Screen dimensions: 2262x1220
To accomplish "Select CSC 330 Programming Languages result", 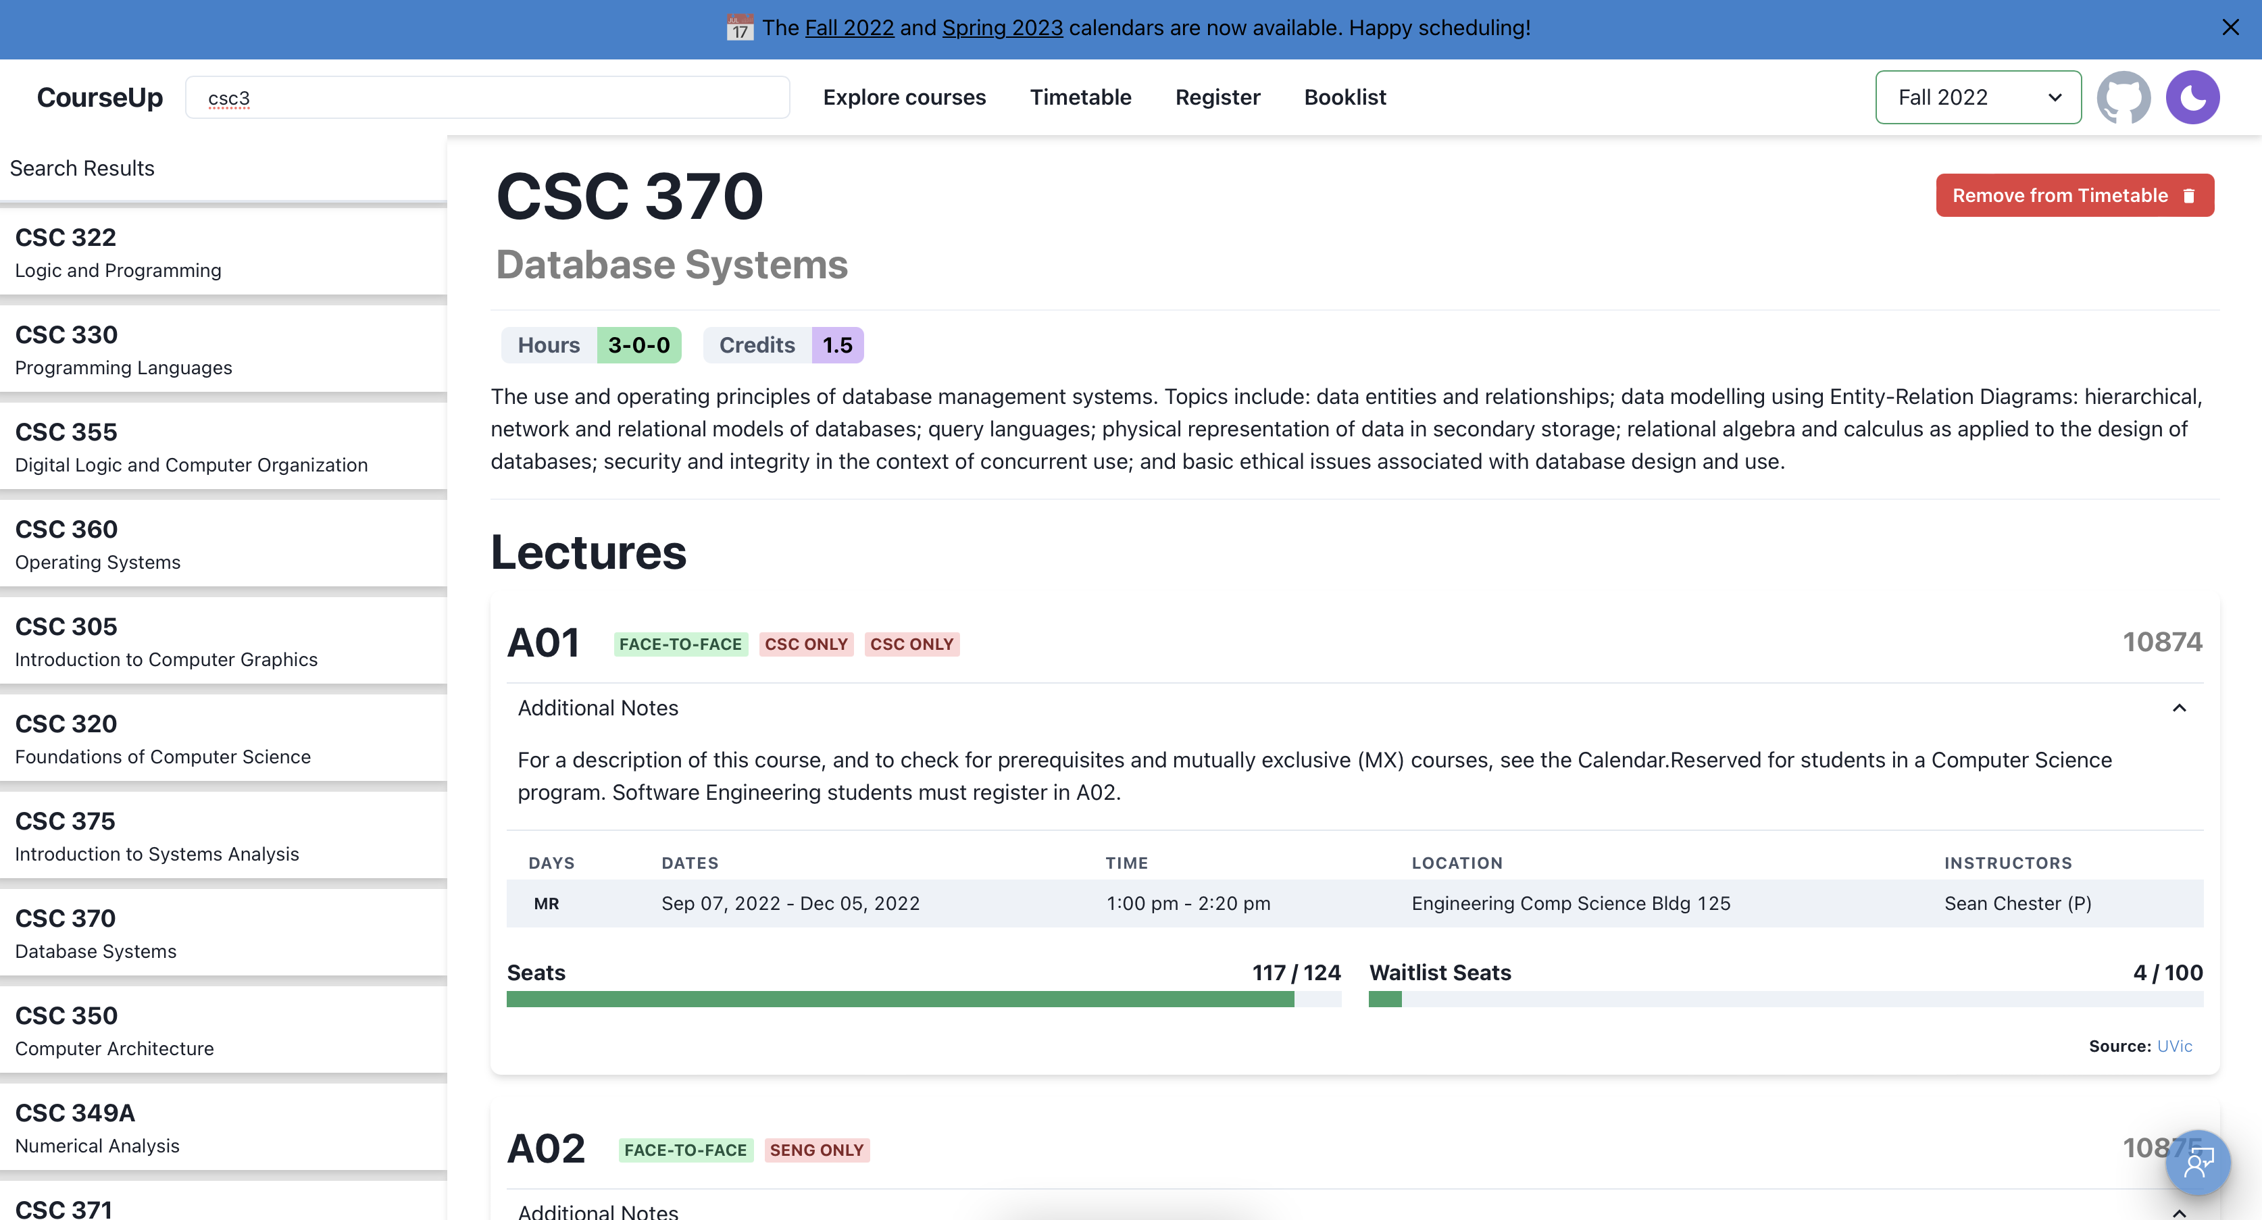I will 223,349.
